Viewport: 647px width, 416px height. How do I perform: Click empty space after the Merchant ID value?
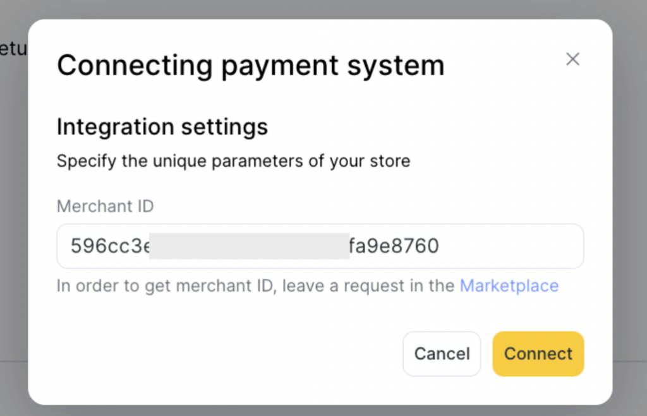[512, 246]
